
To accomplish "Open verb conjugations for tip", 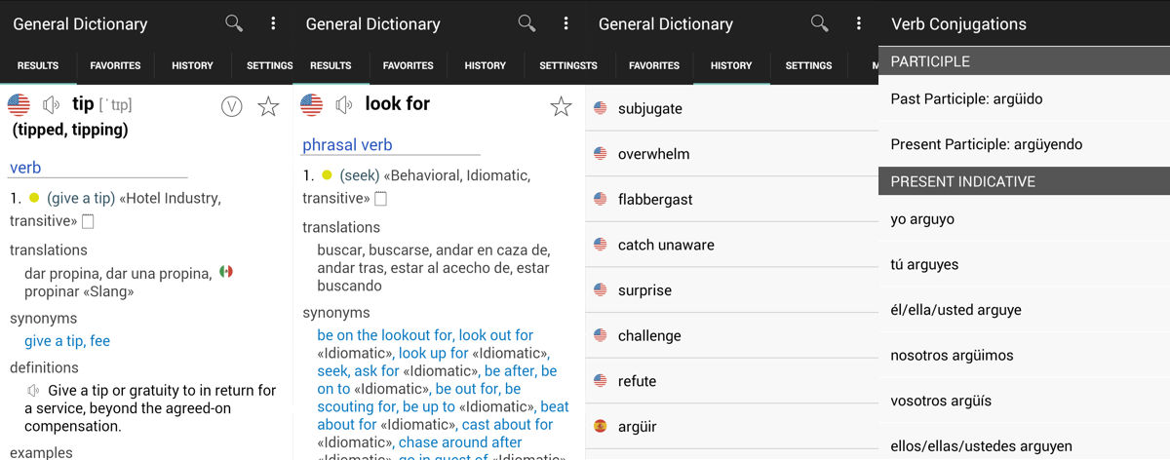I will tap(231, 106).
